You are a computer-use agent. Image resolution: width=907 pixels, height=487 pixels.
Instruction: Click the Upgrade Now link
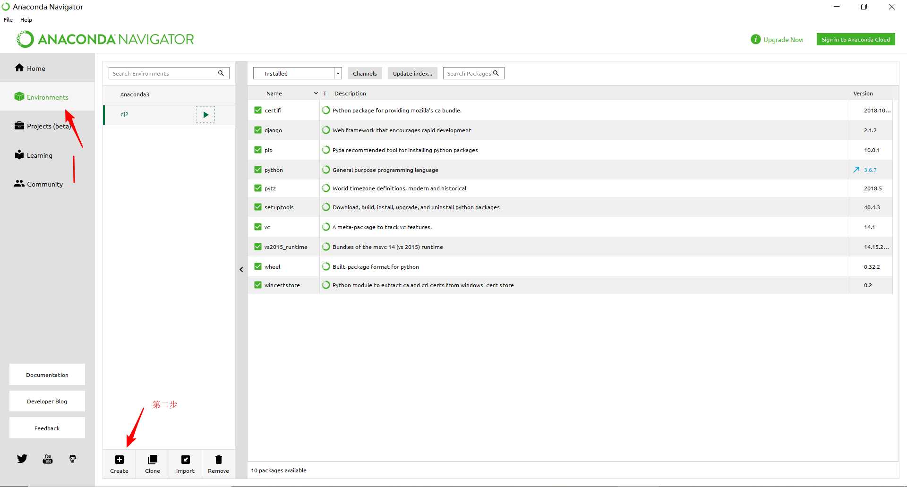pos(783,40)
